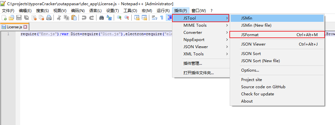Click the Undo arrow icon
This screenshot has height=125, width=335.
click(84, 18)
